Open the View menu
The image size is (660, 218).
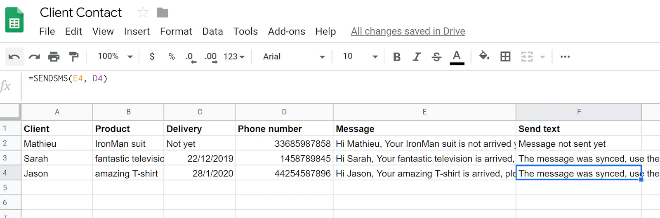103,31
